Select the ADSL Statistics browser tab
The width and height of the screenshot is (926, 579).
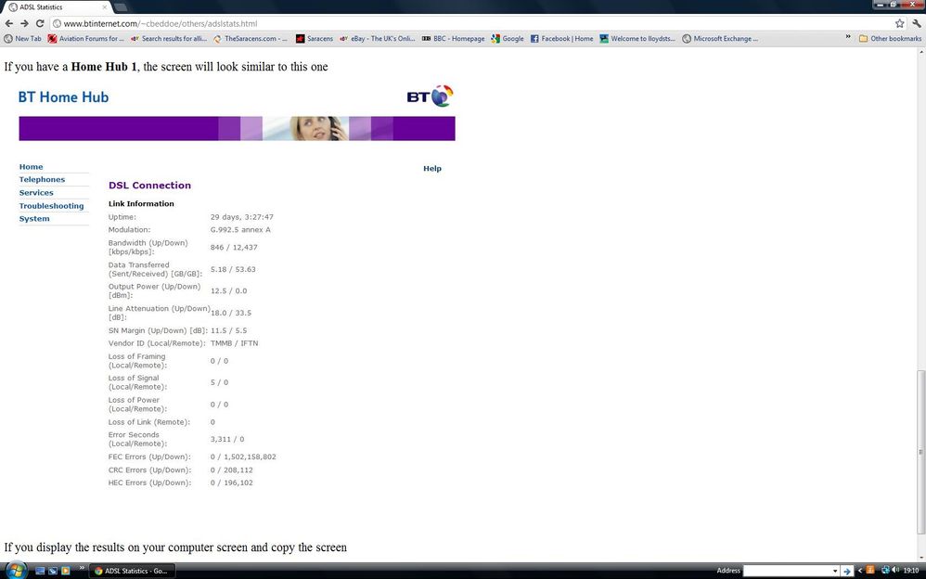point(57,7)
